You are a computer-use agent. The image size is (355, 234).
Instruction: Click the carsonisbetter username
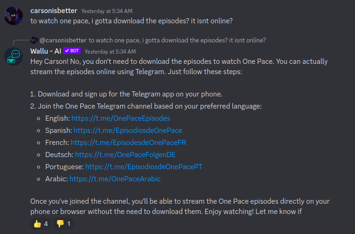54,11
